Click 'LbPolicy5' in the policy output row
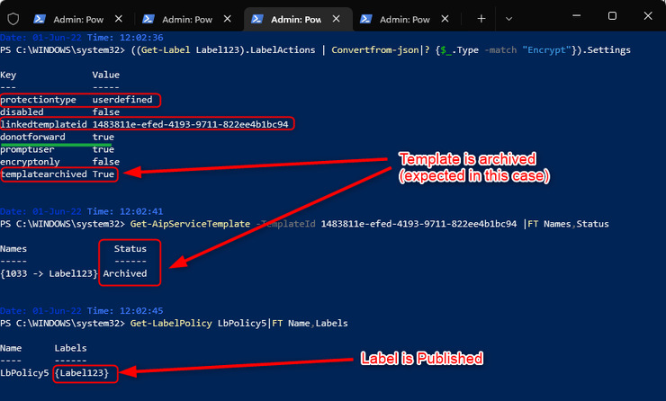 pyautogui.click(x=24, y=373)
